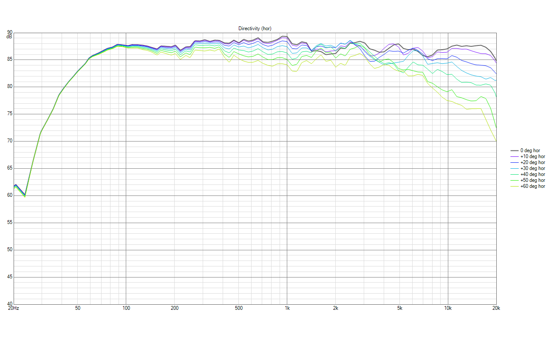Click the '2k' frequency axis label
The height and width of the screenshot is (337, 549).
[x=336, y=308]
